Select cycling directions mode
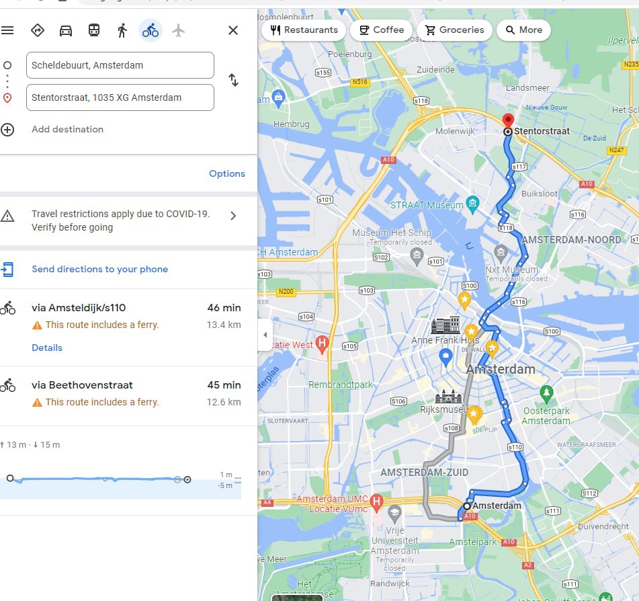Screen dimensions: 639x601 click(151, 30)
